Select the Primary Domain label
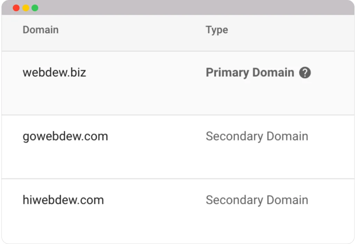 [x=250, y=73]
